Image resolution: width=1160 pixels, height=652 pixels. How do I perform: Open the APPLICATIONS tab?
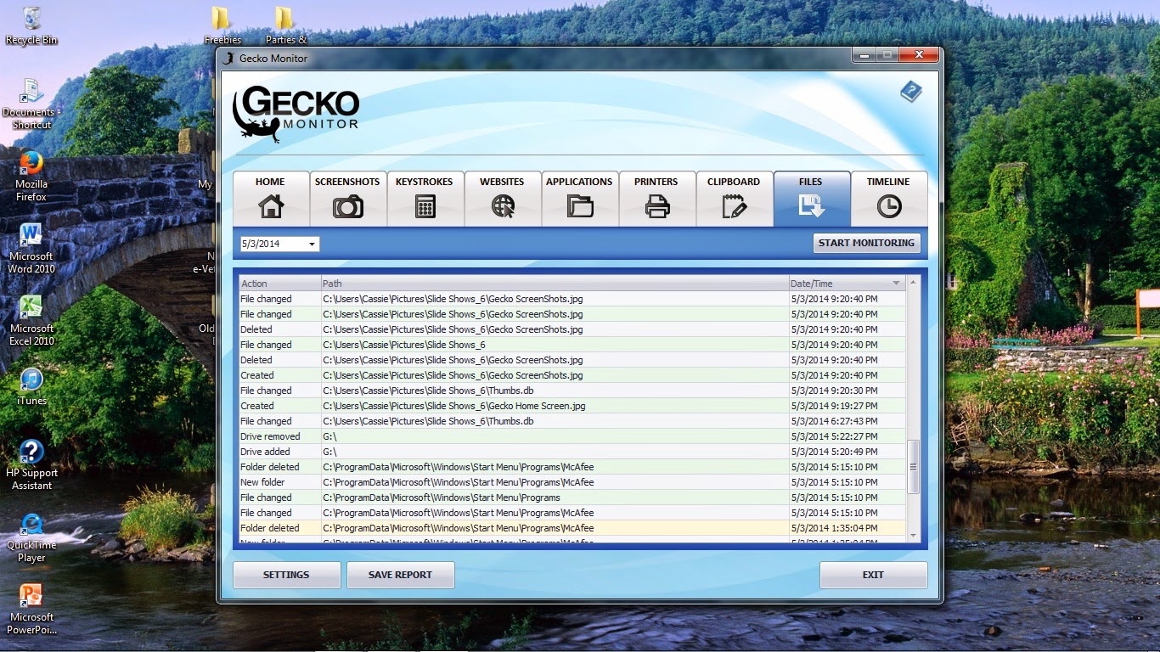pos(579,199)
